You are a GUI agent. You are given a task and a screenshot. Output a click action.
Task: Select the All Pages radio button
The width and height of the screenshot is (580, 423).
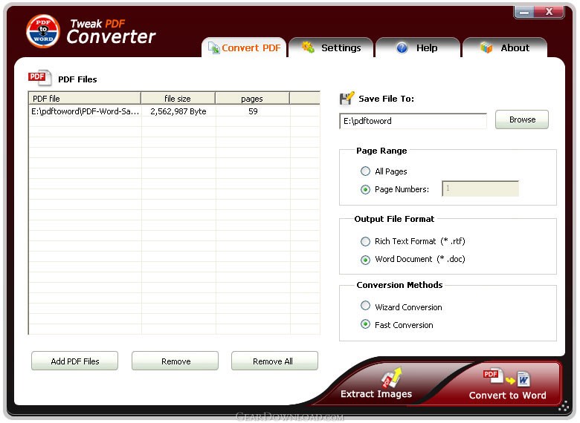pyautogui.click(x=365, y=171)
